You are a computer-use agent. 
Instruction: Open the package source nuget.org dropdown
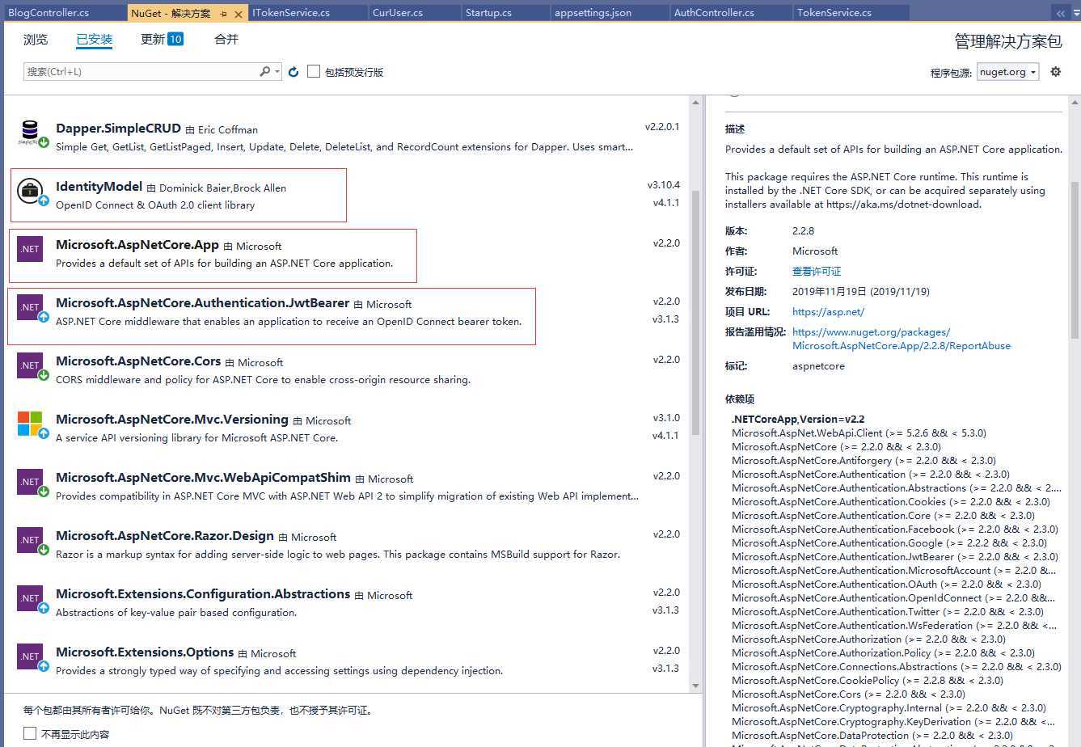[x=1007, y=72]
